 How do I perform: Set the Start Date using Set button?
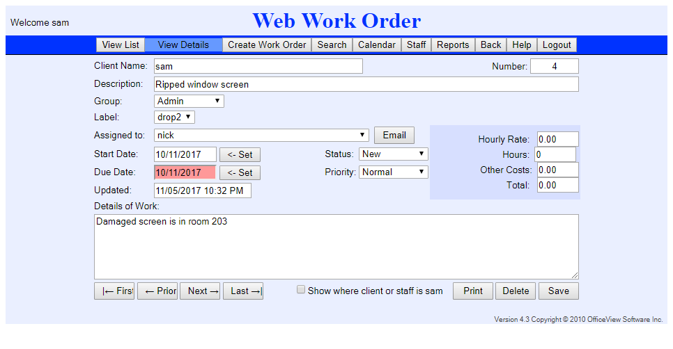(x=240, y=154)
